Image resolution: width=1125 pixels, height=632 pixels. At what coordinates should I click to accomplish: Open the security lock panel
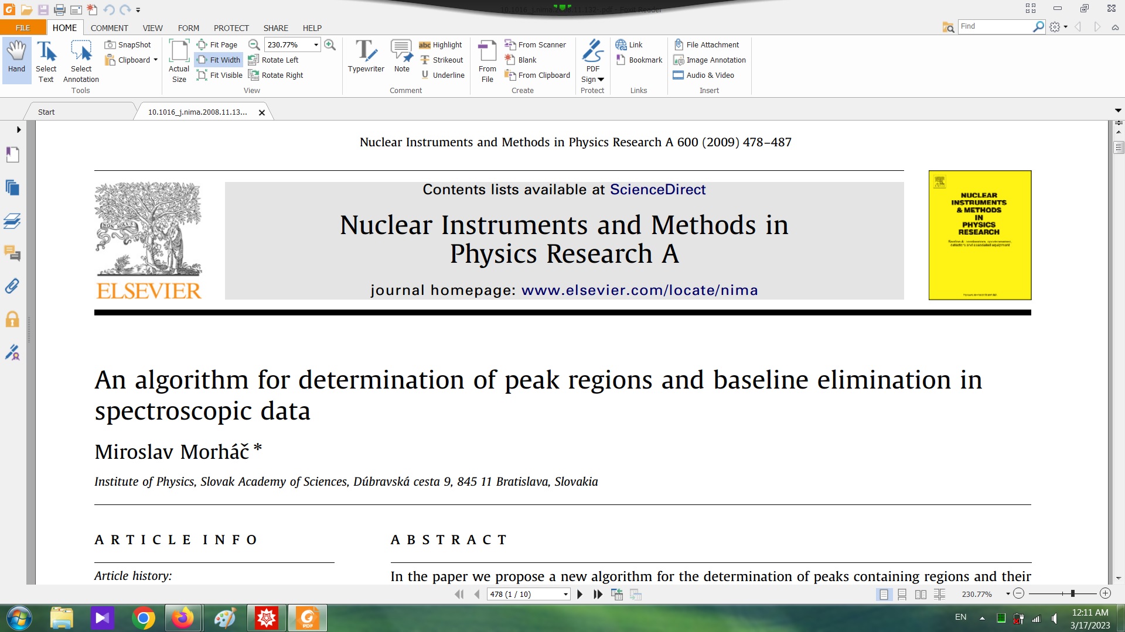point(12,319)
